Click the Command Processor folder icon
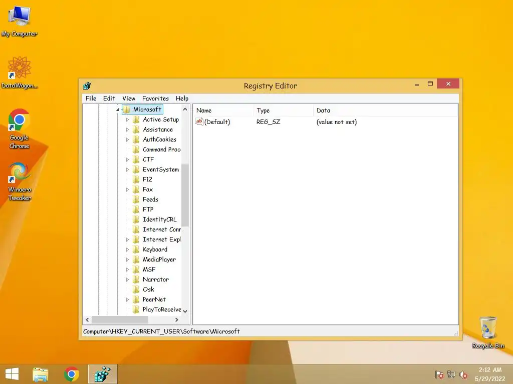Screen dimensions: 513x384 tap(136, 149)
